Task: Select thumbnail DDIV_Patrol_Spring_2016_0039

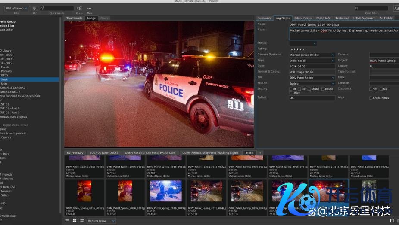Action: pyautogui.click(x=166, y=191)
